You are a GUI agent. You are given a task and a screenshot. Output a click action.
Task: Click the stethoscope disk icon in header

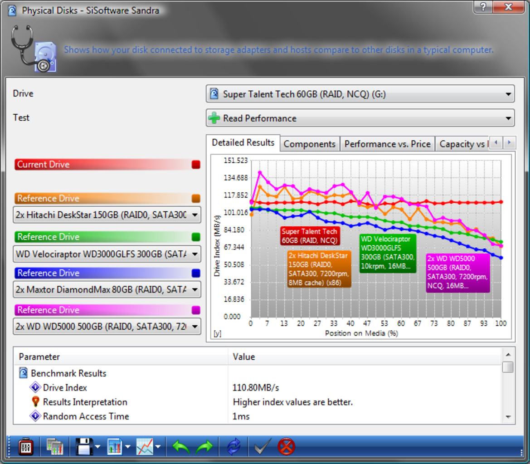coord(34,49)
